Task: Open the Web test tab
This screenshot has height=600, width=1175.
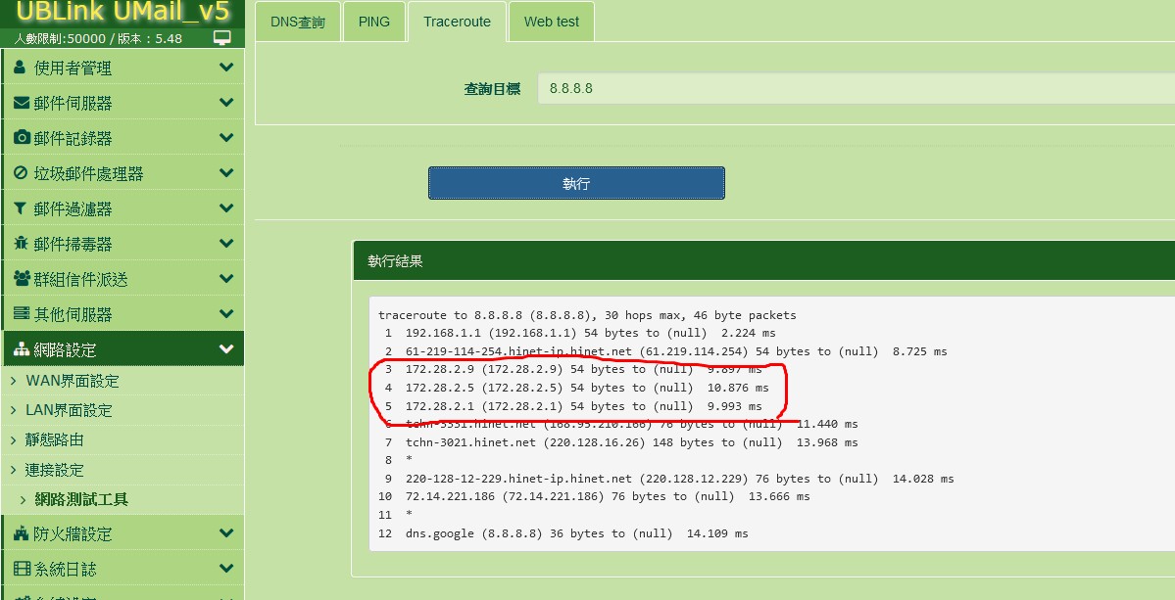Action: [x=551, y=22]
